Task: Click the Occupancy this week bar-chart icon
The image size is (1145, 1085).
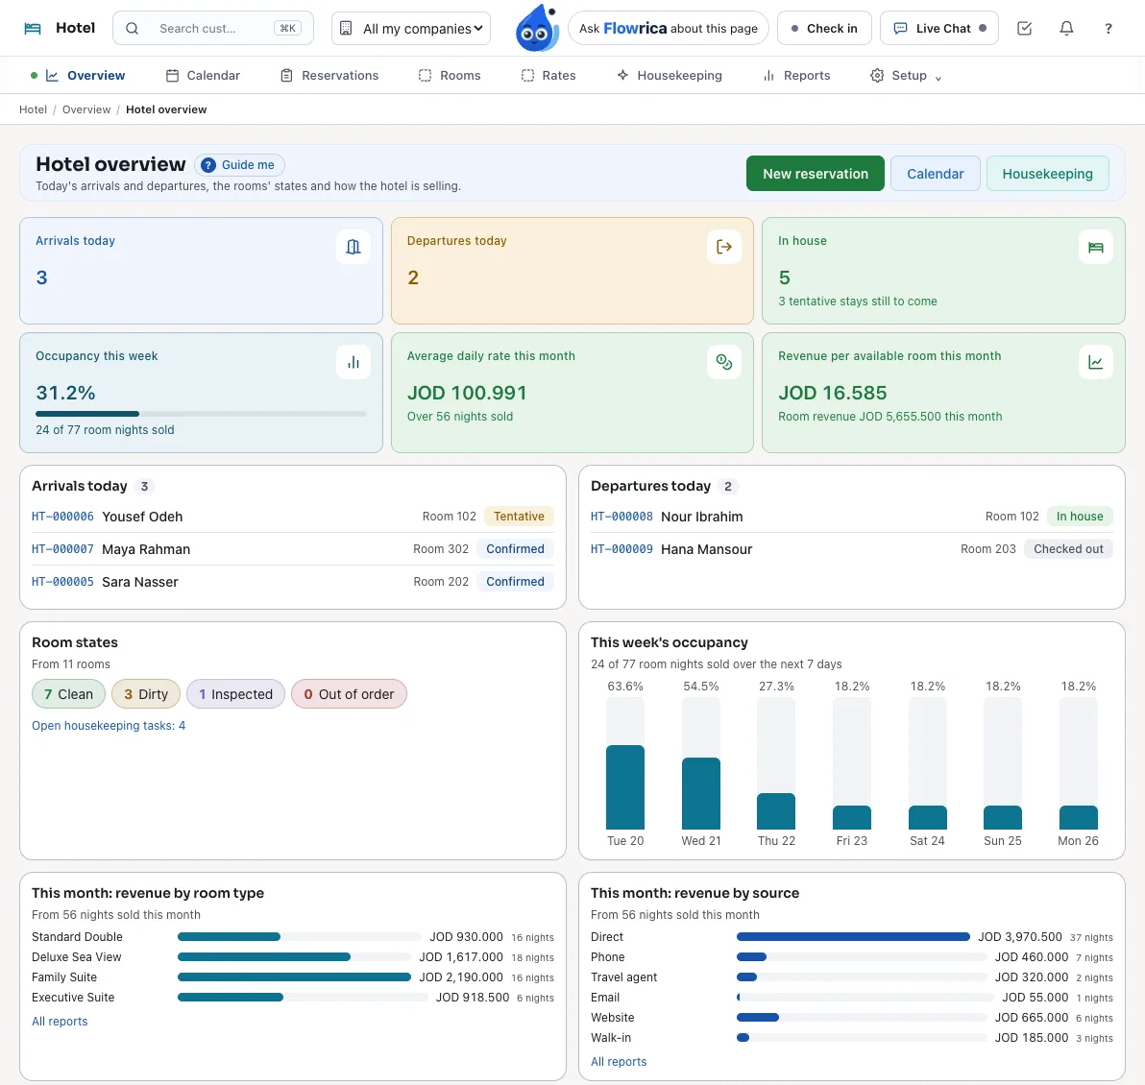Action: pyautogui.click(x=353, y=362)
